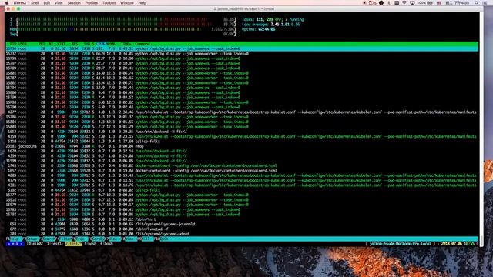
Task: Click htop F6 SortBy button
Action: click(97, 239)
